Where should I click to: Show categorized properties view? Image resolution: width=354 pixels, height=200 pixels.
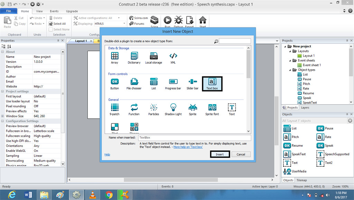pos(3,46)
